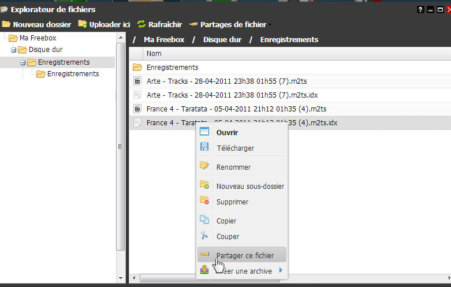Click the Uploader ici icon

[x=83, y=24]
